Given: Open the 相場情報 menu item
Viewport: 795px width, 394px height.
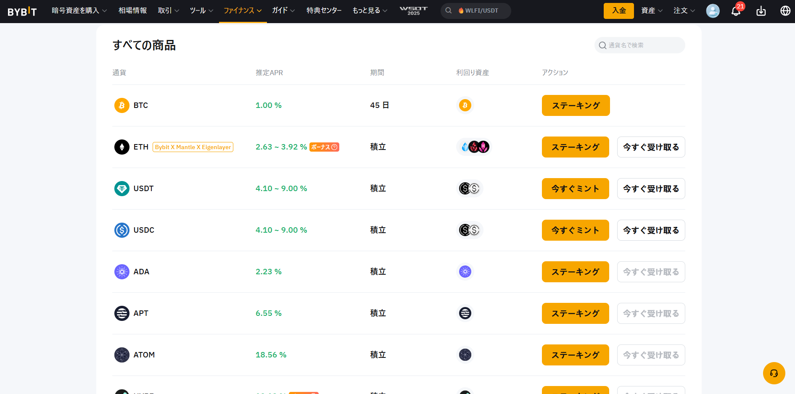Looking at the screenshot, I should coord(132,11).
